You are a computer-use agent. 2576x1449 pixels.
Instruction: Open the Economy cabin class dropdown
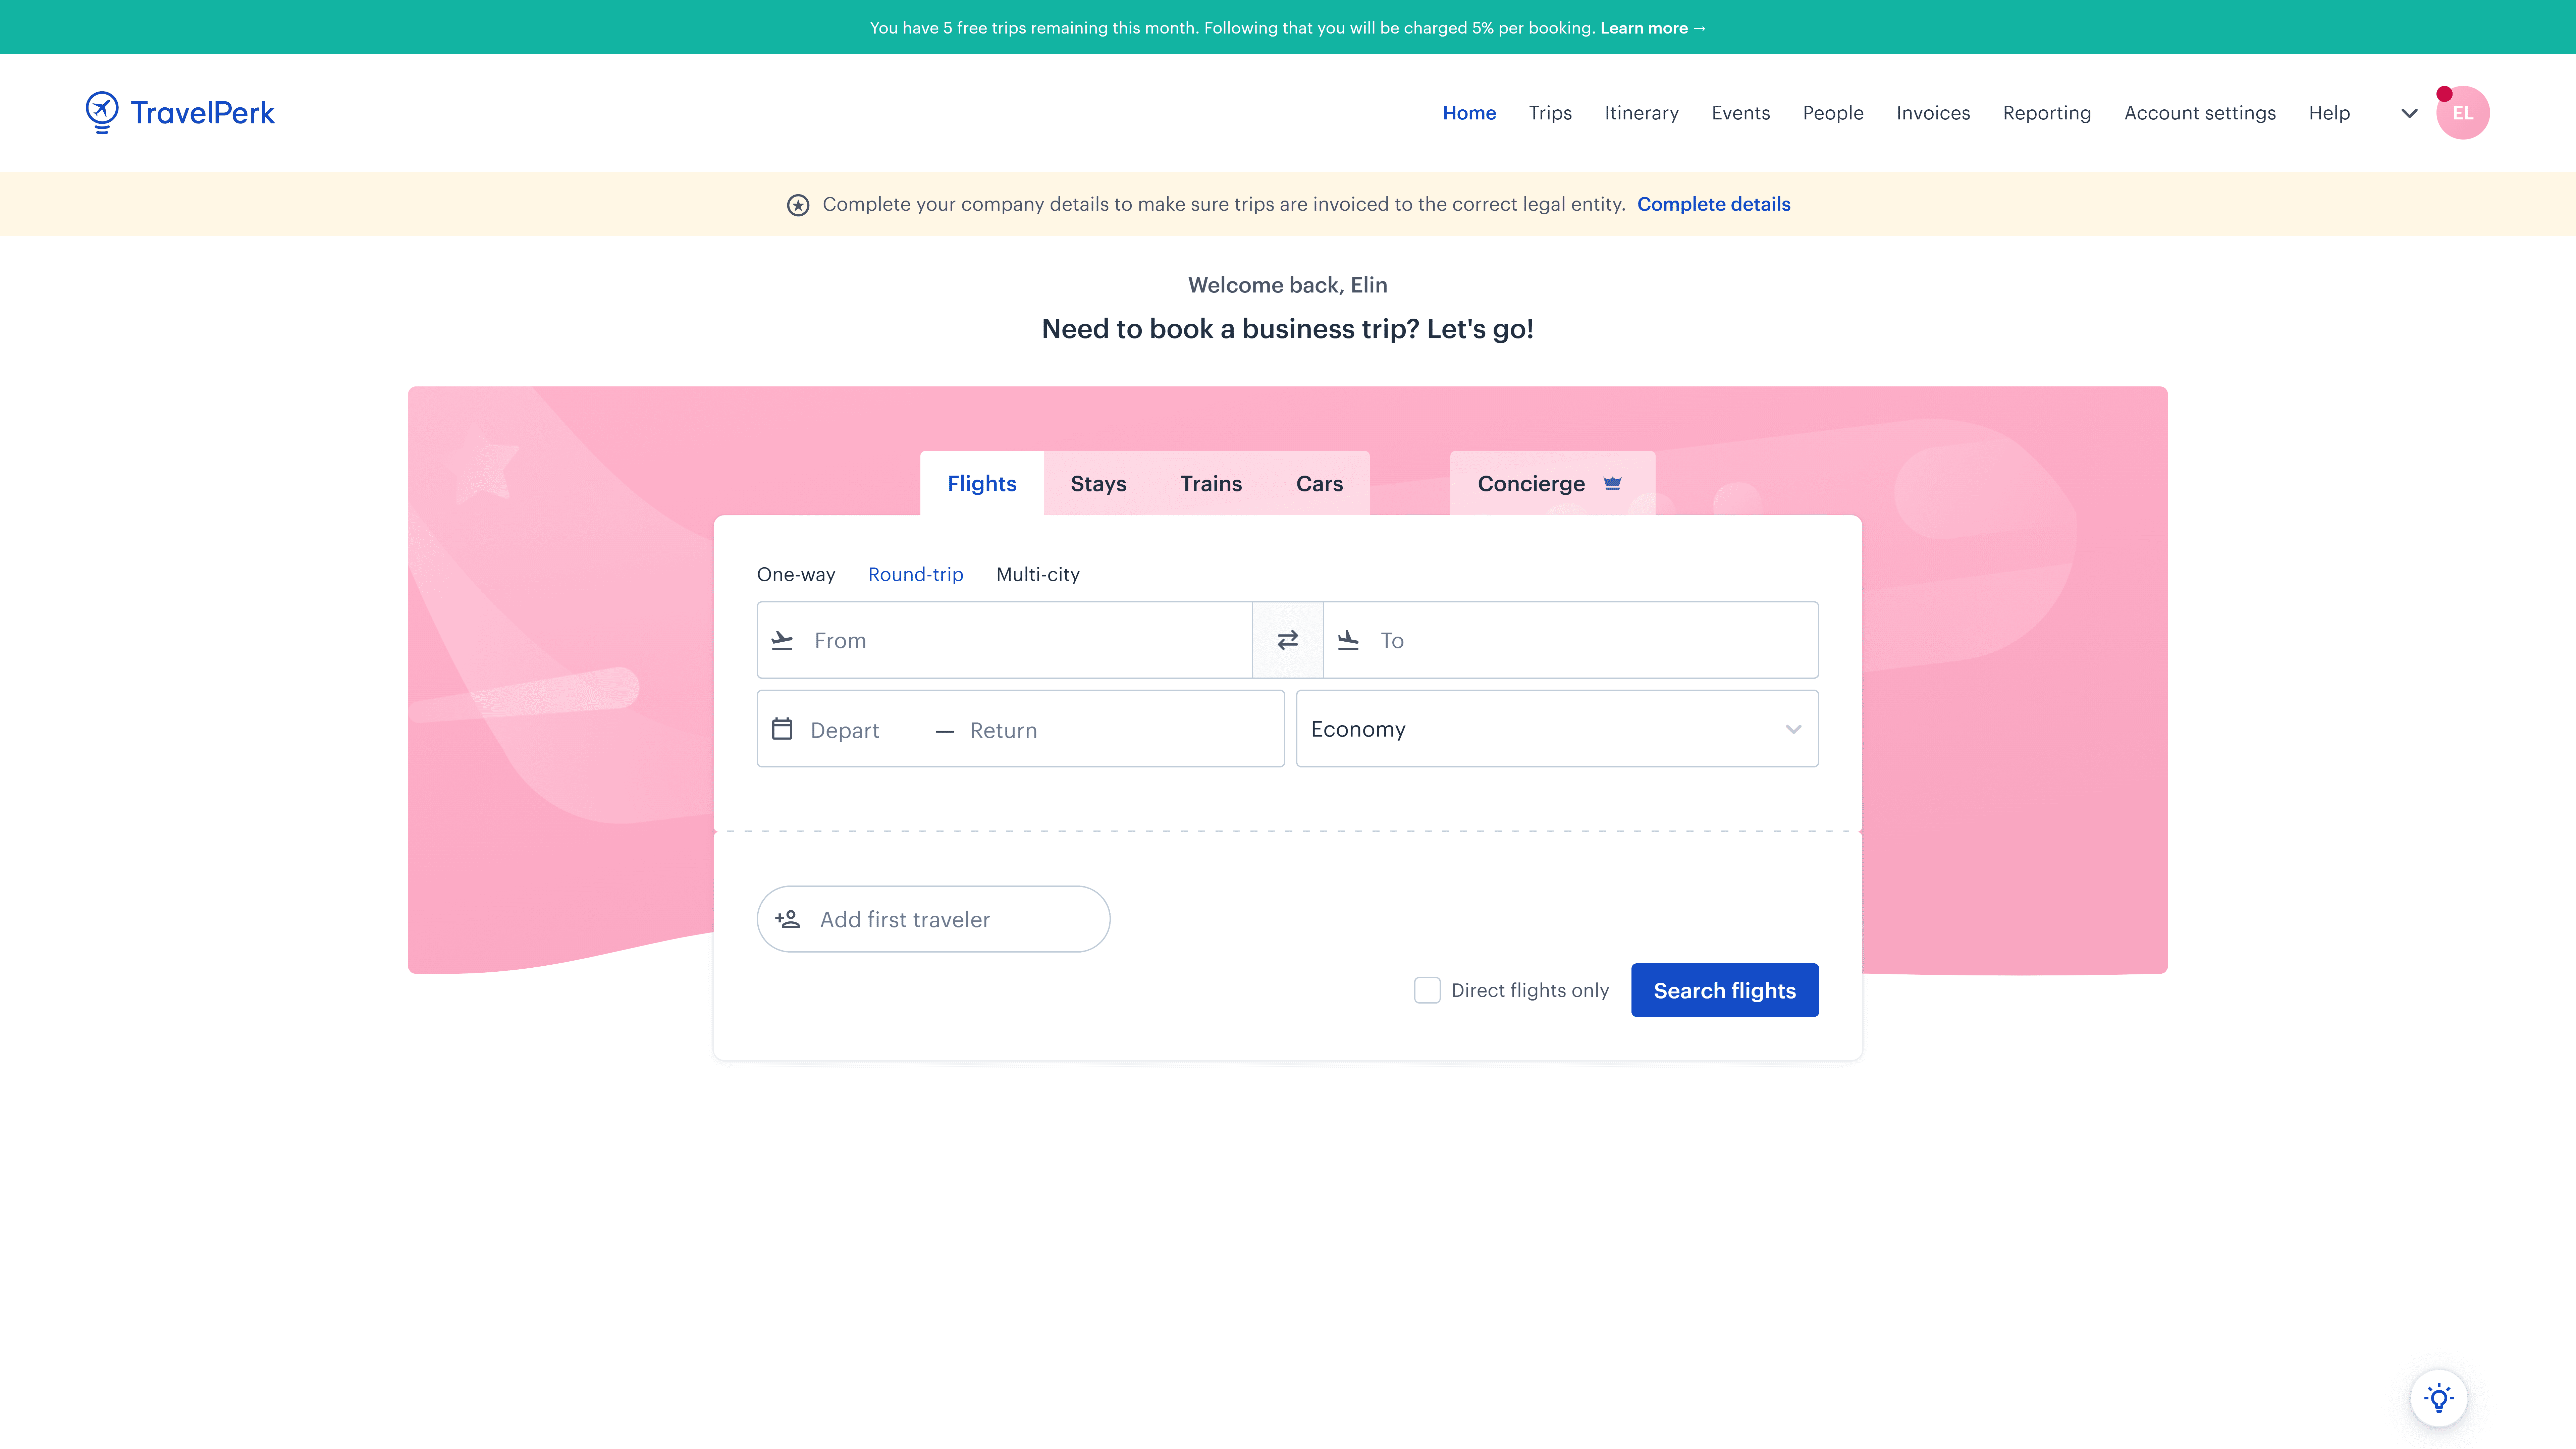(1557, 729)
